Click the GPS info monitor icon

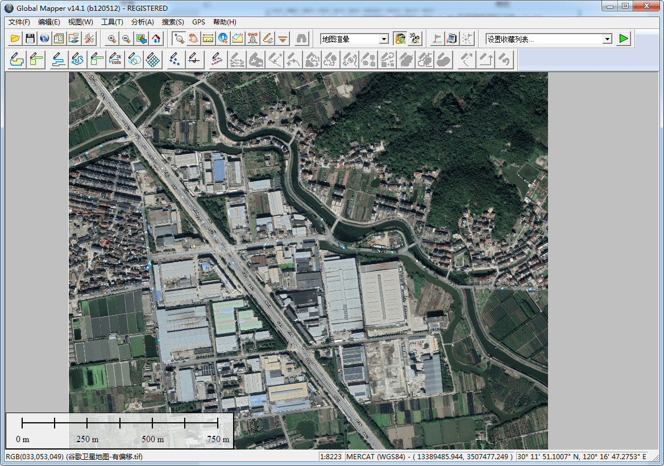coord(451,39)
